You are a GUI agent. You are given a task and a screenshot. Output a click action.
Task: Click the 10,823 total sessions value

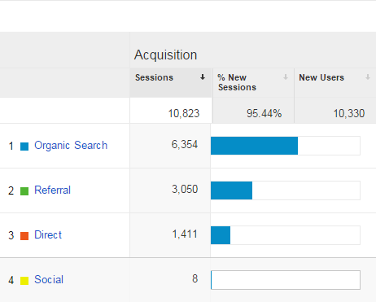[x=184, y=113]
